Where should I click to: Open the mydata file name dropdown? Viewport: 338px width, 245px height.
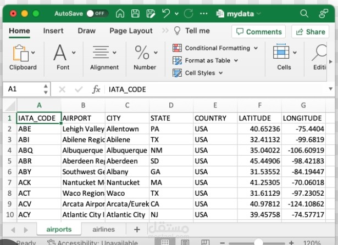tap(258, 14)
